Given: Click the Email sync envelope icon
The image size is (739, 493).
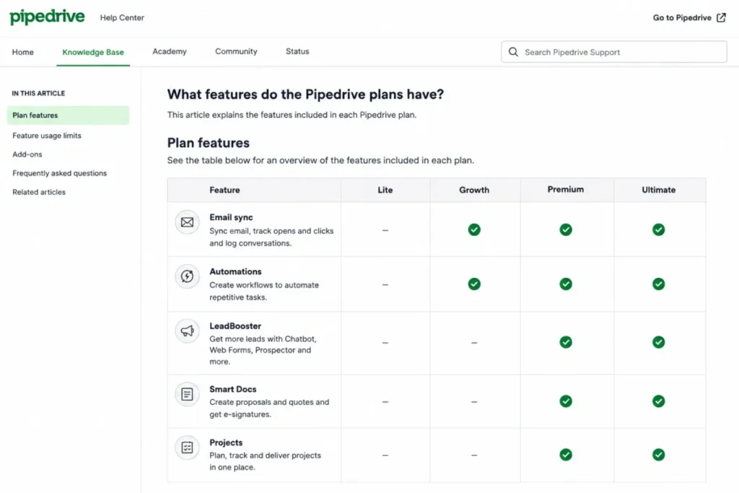Looking at the screenshot, I should (x=187, y=222).
